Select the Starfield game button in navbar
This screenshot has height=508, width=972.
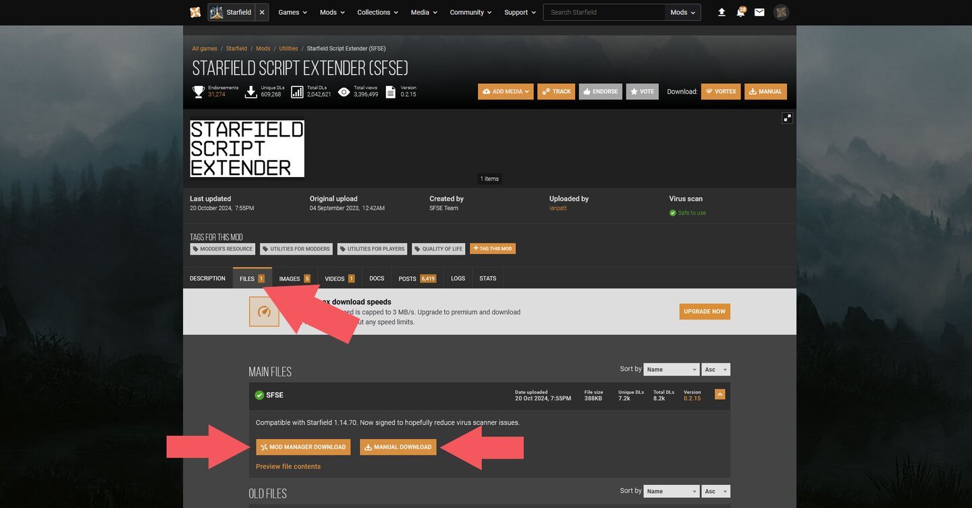tap(232, 12)
